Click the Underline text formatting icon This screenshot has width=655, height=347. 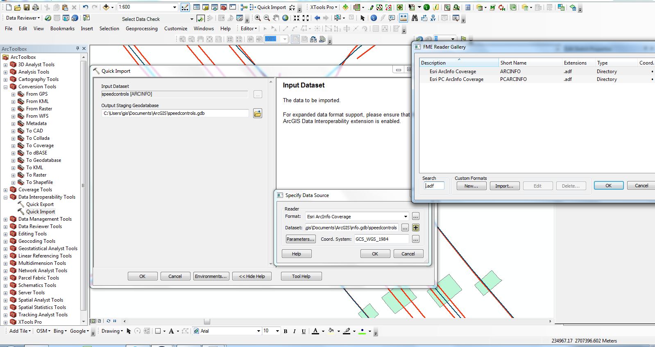(304, 331)
